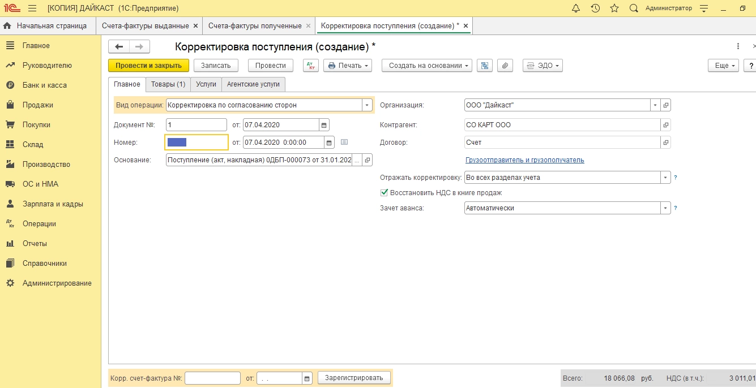The width and height of the screenshot is (756, 388).
Task: Open Договор card icon
Action: 666,143
